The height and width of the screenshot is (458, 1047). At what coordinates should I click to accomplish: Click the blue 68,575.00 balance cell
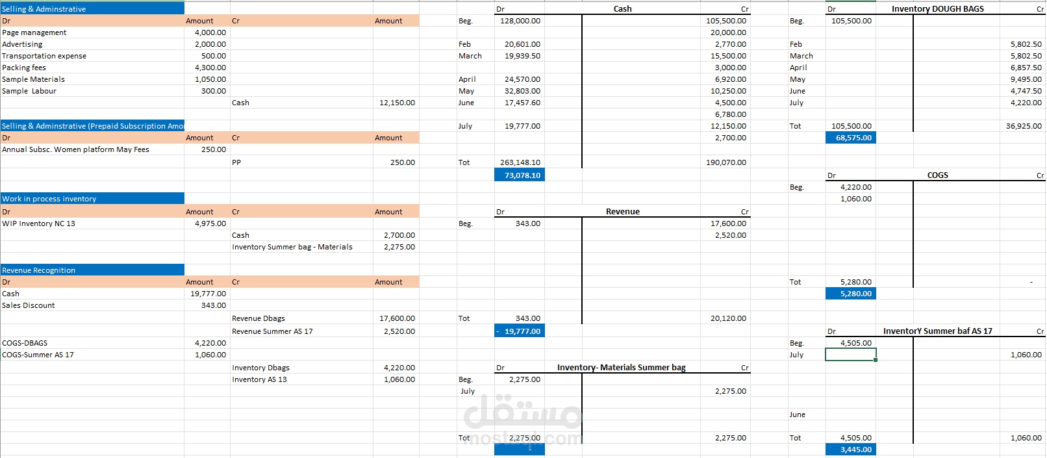(x=851, y=138)
